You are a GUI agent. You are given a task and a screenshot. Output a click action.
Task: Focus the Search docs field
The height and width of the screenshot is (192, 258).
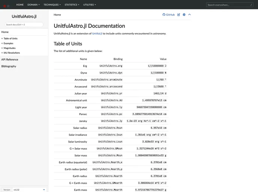[24, 24]
